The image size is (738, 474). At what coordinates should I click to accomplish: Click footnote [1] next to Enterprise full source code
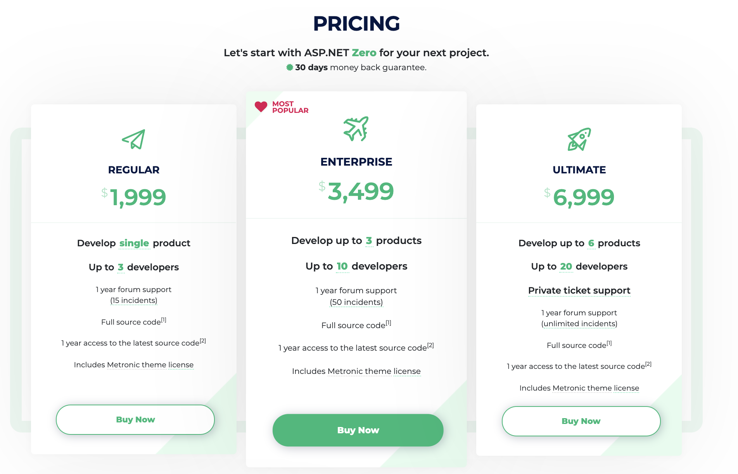click(x=389, y=323)
